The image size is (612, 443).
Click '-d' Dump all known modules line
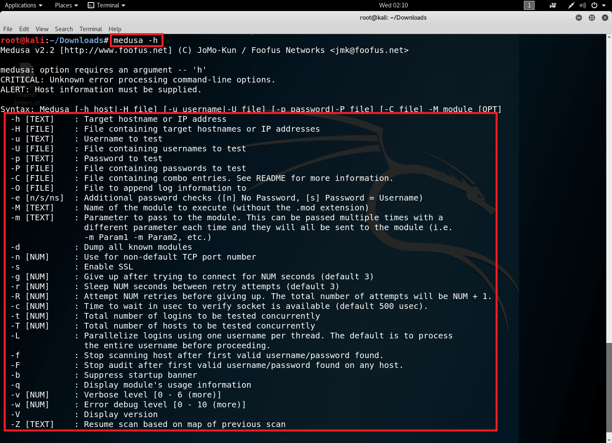pos(101,247)
